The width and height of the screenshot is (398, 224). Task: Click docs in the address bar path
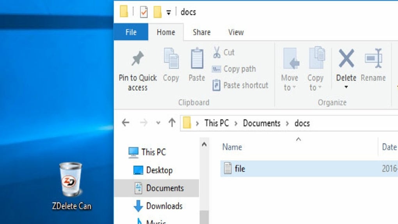pyautogui.click(x=302, y=123)
